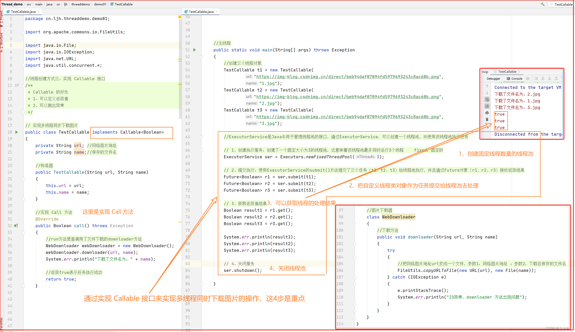Run main method from line 51 gutter arrow

point(195,50)
